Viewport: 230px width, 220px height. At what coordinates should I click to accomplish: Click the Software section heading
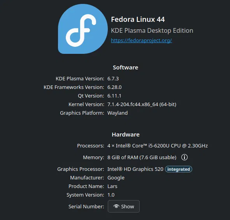(x=125, y=67)
